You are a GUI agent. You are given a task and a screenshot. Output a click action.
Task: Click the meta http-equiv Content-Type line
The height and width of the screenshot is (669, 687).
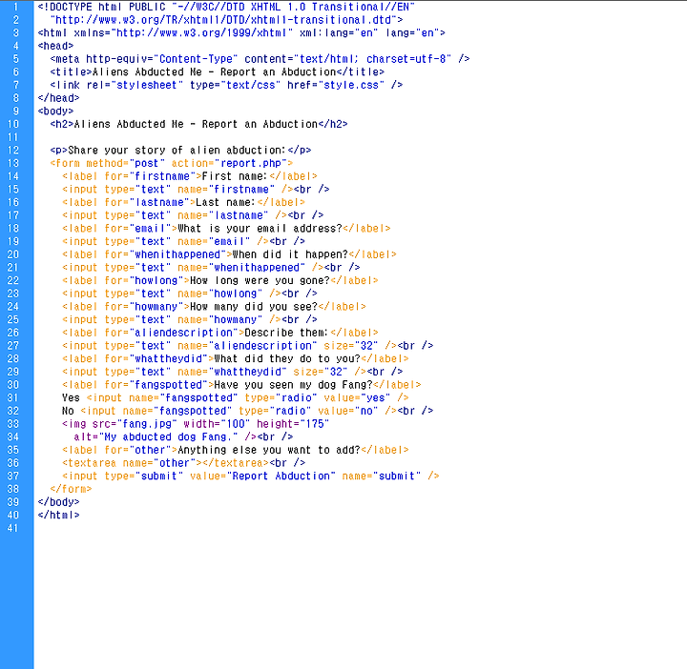coord(260,59)
